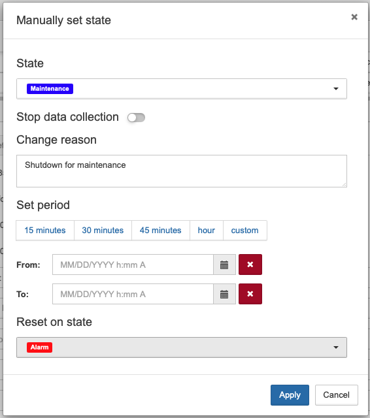370x418 pixels.
Task: Close the Manually set state dialog
Action: 354,17
